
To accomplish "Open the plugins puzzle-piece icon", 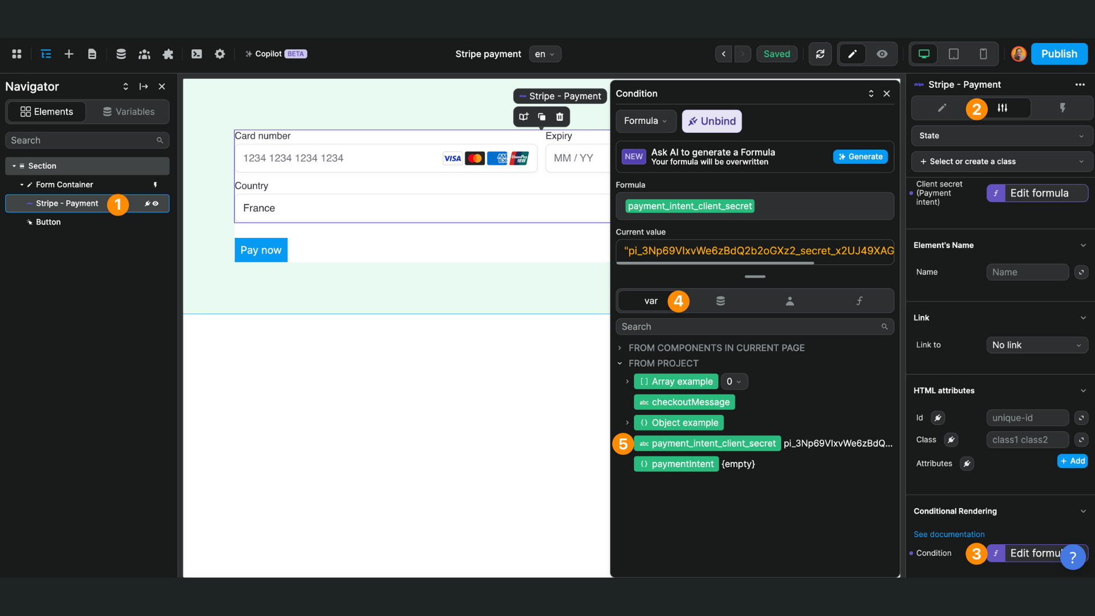I will [x=168, y=54].
